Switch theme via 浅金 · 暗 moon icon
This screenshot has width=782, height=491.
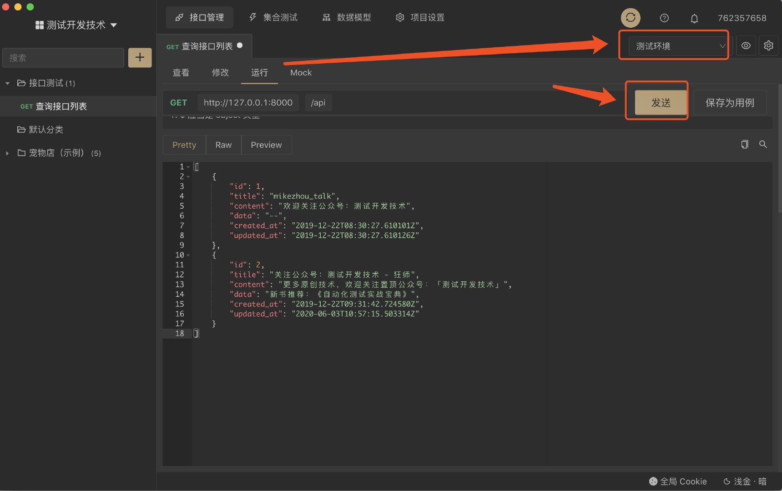pos(727,481)
